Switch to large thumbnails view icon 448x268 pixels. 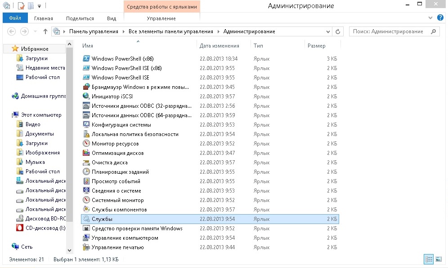coord(439,259)
